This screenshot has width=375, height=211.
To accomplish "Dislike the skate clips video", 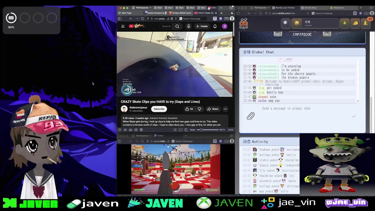I will 200,109.
